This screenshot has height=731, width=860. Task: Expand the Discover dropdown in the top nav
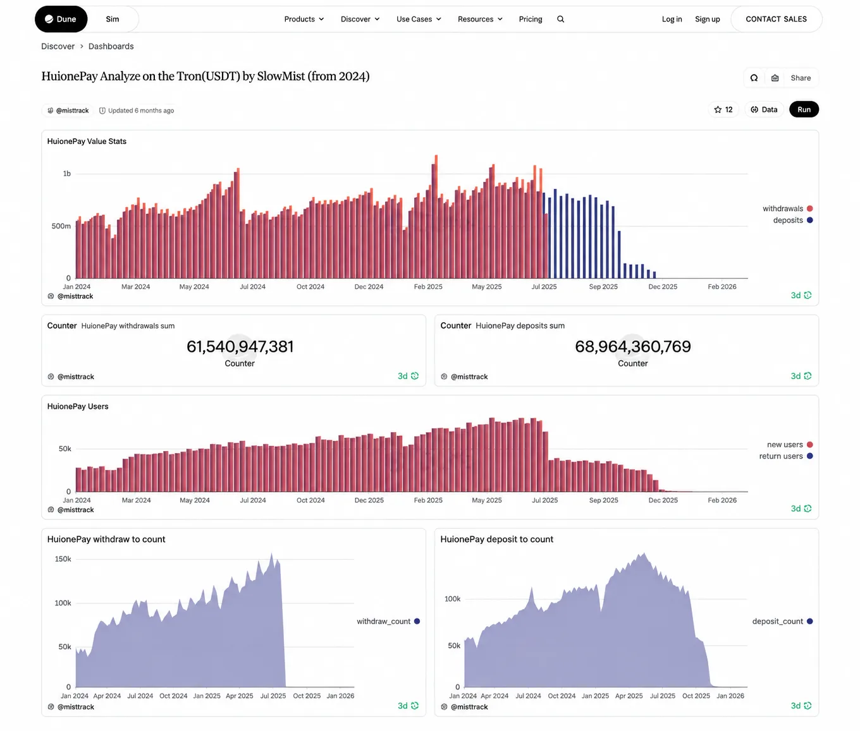[x=360, y=19]
